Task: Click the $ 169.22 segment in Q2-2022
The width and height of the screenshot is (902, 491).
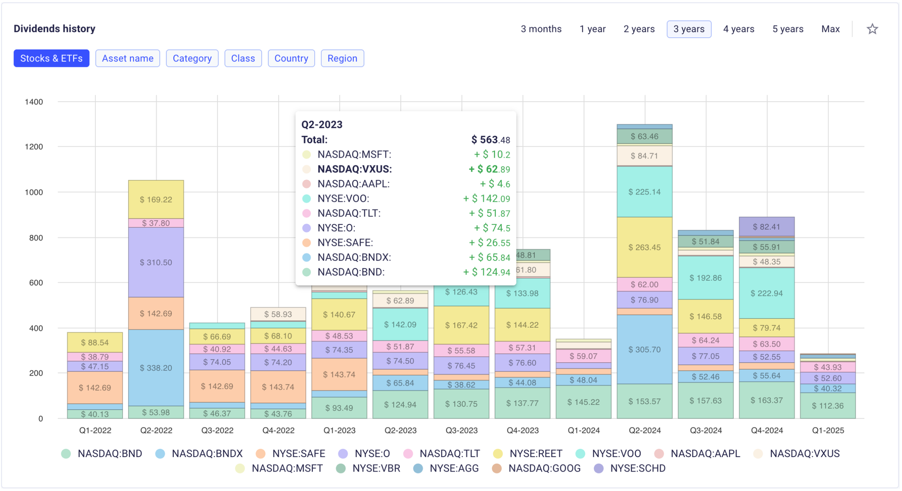Action: [156, 199]
